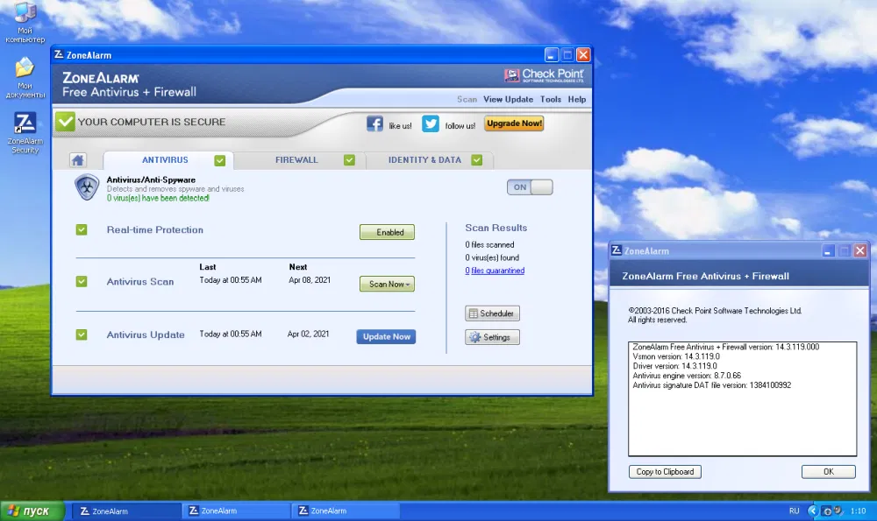Click the 'YOUR COMPUTER IS SECURE' status text
Viewport: 877px width, 521px height.
[x=152, y=122]
